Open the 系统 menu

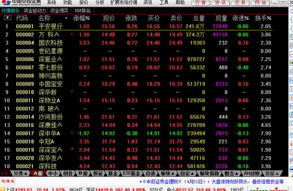pos(51,2)
